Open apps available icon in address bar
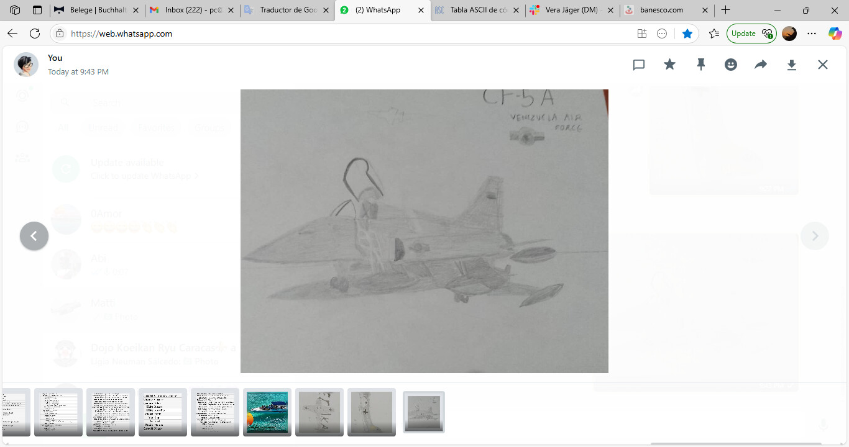 [642, 34]
